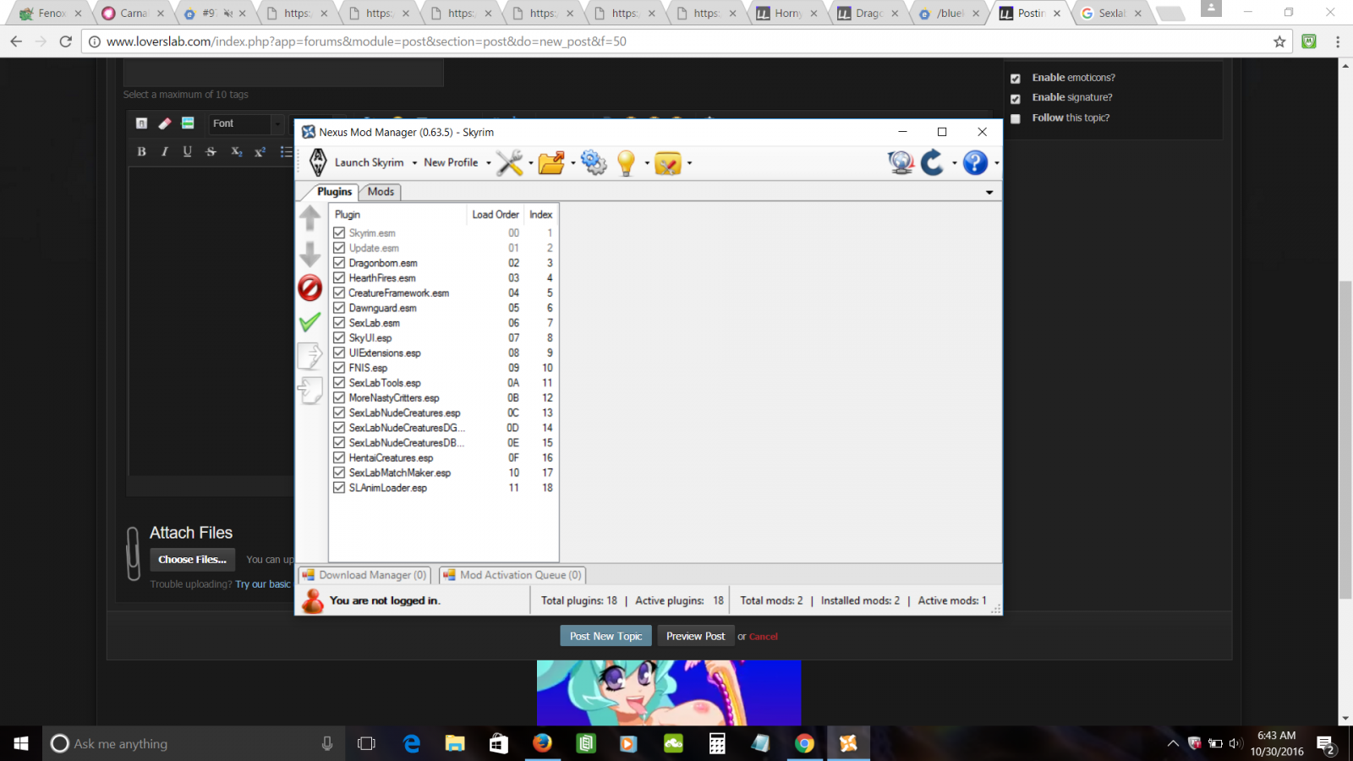Import the load order icon
Screen dimensions: 1353x761
tap(310, 390)
